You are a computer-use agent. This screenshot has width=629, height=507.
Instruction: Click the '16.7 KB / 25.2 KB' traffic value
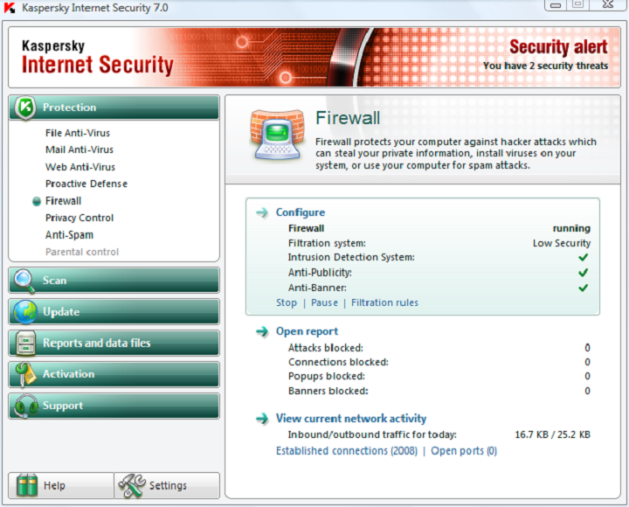tap(552, 434)
